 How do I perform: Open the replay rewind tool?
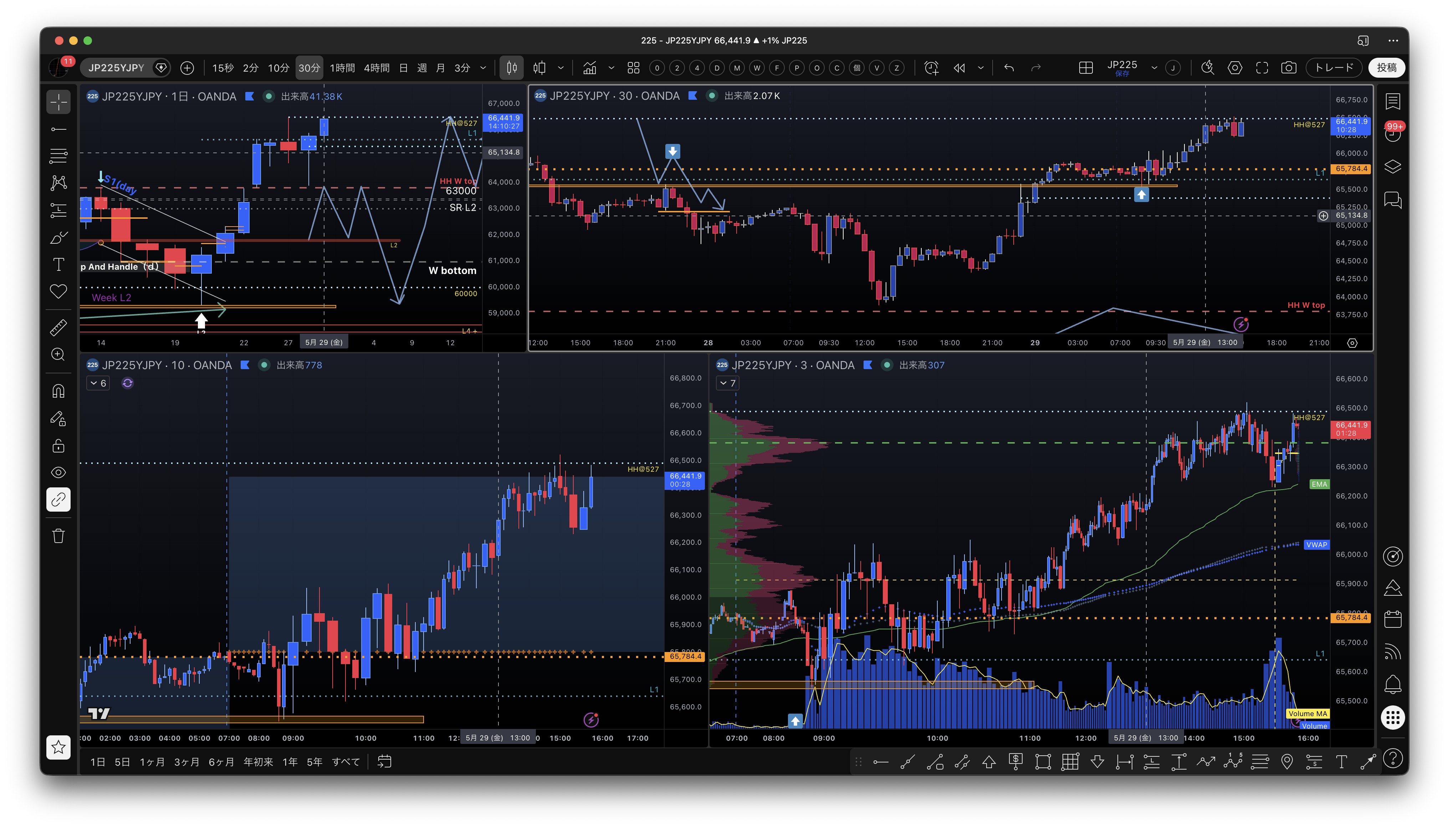click(959, 68)
